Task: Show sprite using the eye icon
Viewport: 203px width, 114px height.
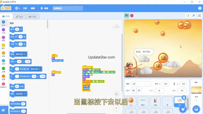Action: 134,91
